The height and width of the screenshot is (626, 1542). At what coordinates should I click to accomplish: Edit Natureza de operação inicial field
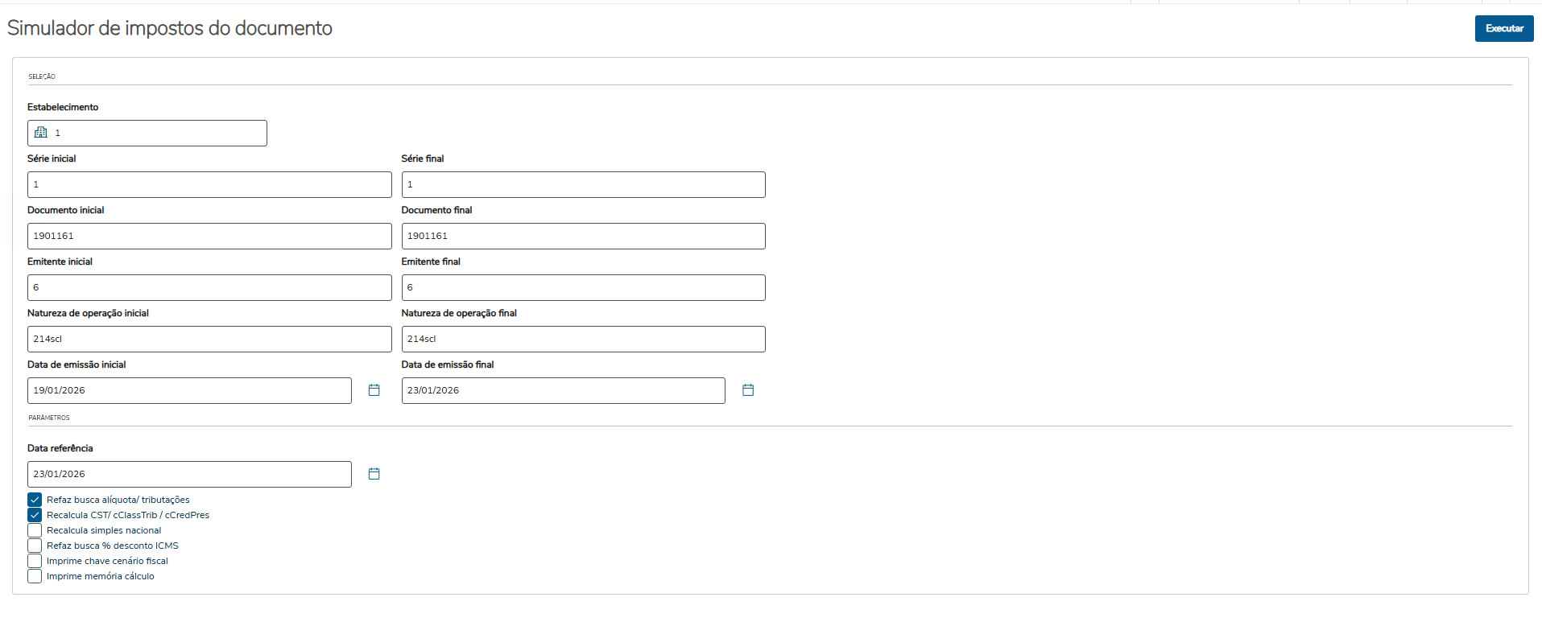209,339
